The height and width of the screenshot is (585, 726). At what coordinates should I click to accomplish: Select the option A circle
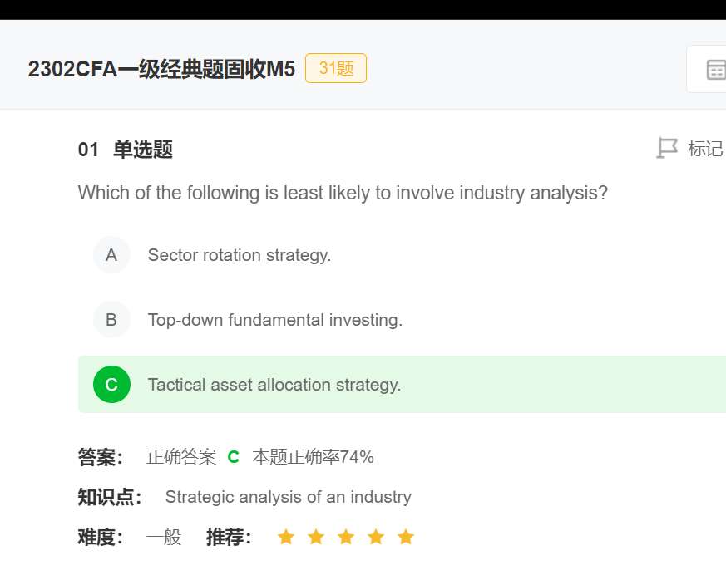(x=111, y=255)
